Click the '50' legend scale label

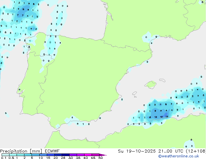pos(100,158)
